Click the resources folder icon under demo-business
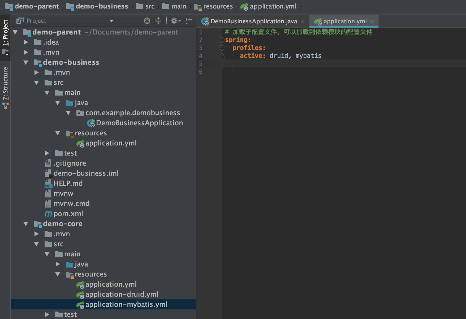466x319 pixels. pos(70,133)
